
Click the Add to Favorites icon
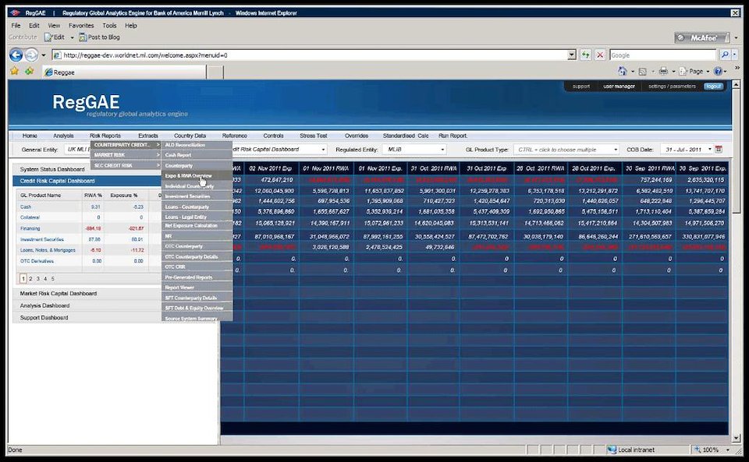[30, 72]
